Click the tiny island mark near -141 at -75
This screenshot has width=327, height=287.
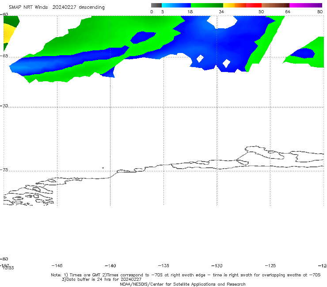pos(103,168)
